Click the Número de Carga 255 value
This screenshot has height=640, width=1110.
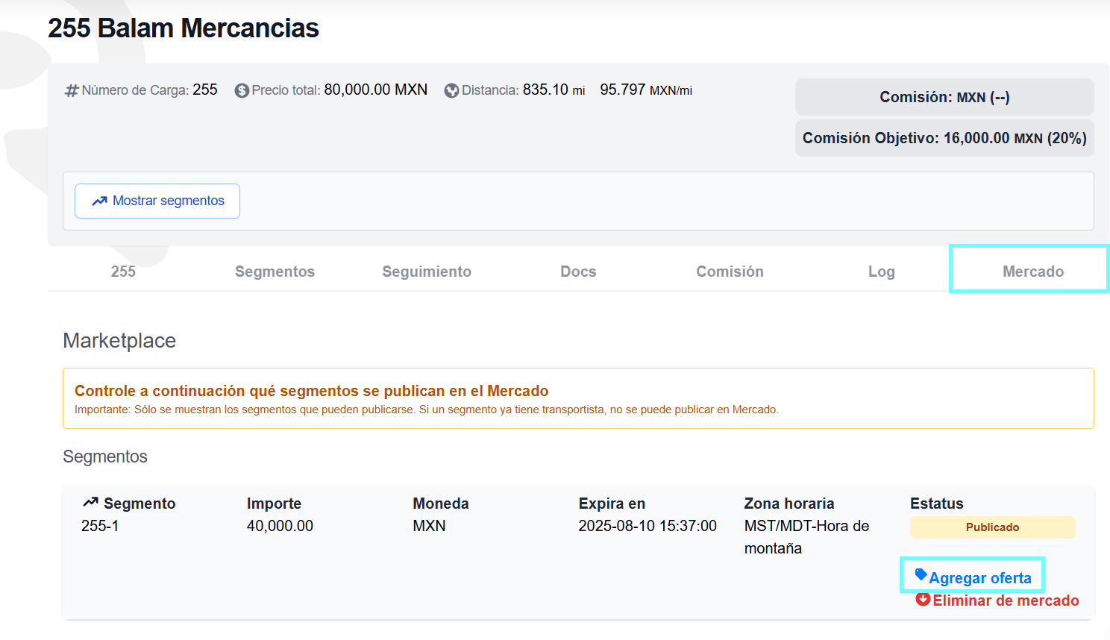[204, 90]
